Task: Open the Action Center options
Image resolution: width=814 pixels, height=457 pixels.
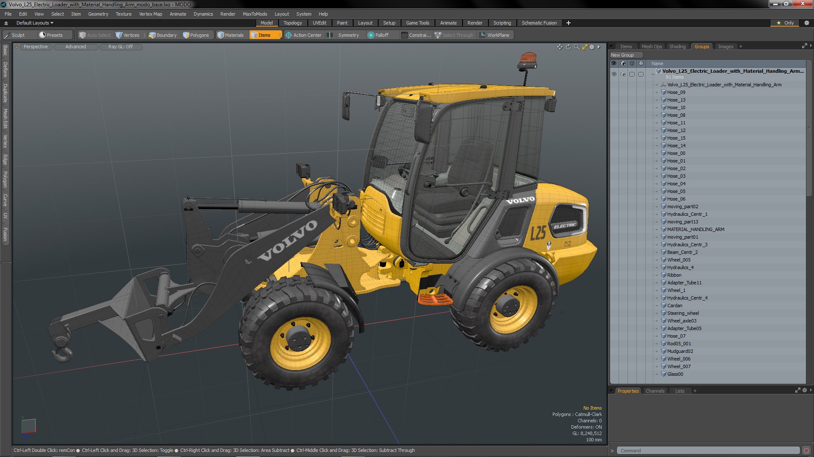Action: pos(304,35)
